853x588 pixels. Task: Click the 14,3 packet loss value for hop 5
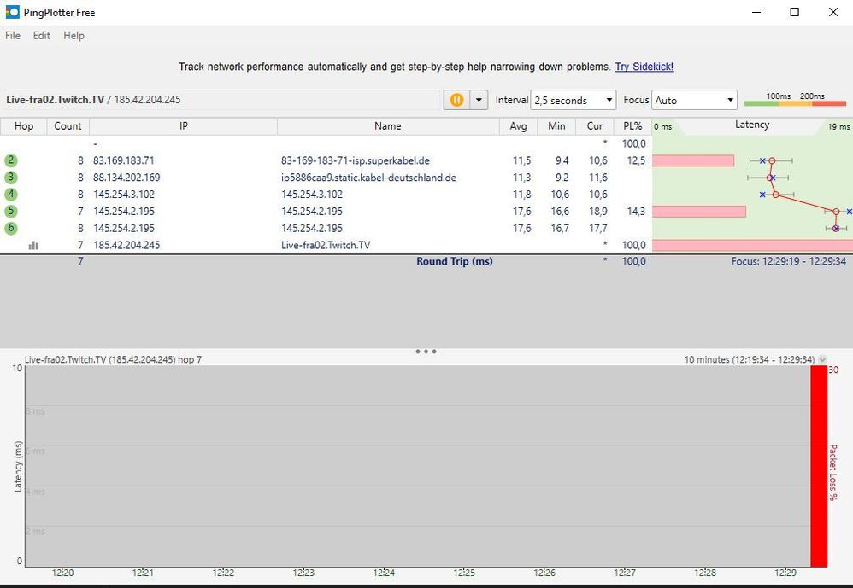pos(637,211)
